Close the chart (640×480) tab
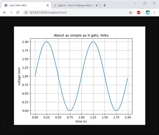159x135 pixels. (x=48, y=5)
